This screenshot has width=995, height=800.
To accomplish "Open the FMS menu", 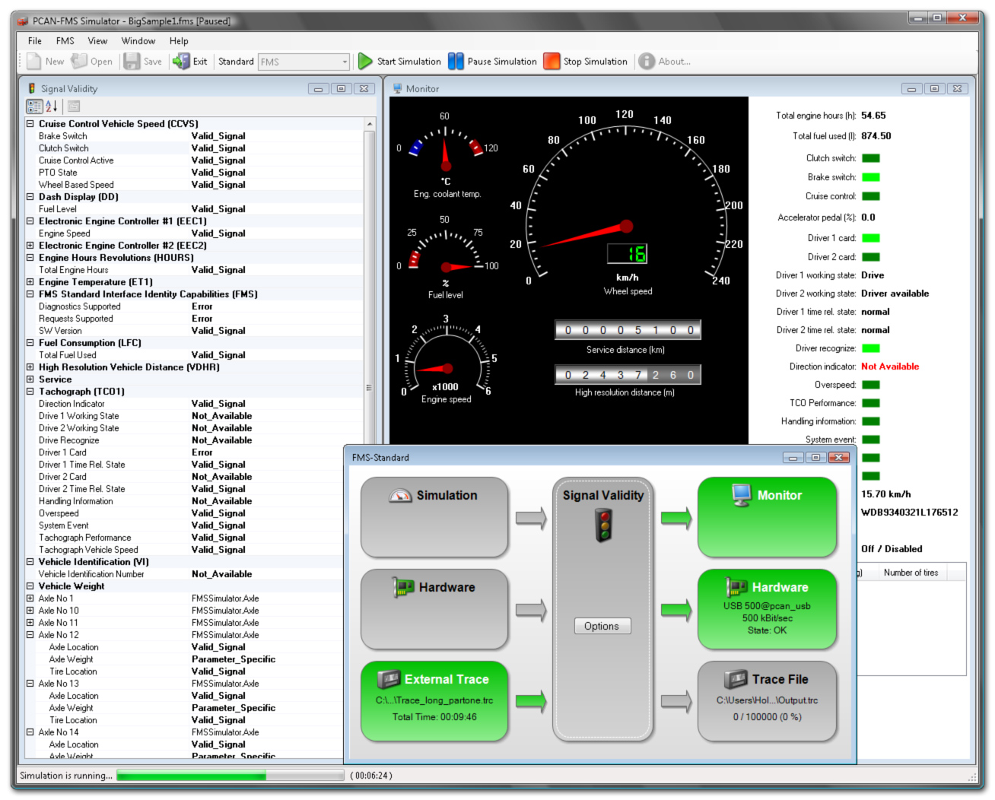I will [65, 41].
